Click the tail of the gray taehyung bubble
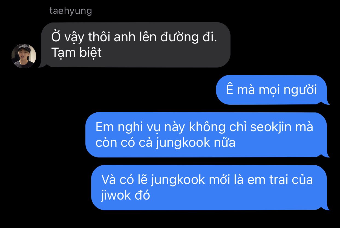 [x=42, y=65]
